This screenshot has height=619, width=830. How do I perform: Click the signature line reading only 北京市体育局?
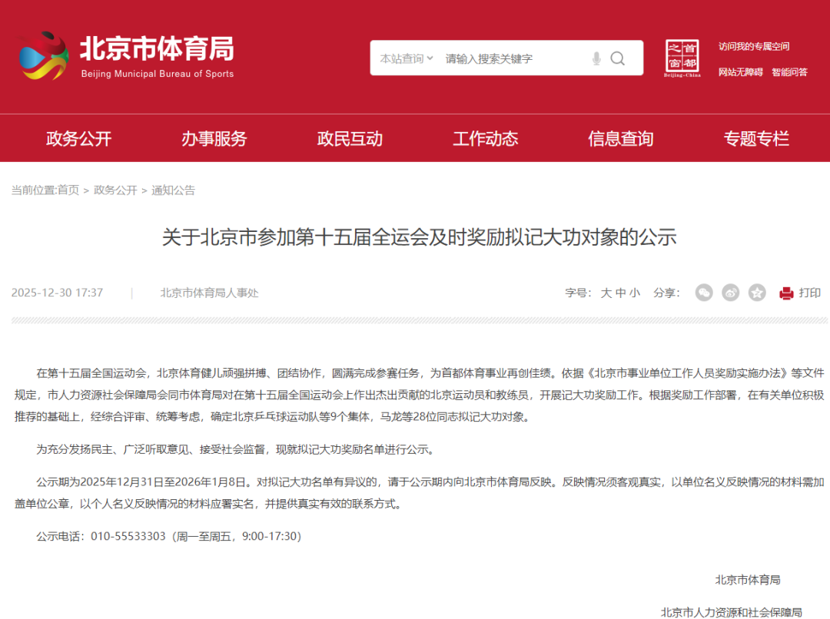point(748,580)
